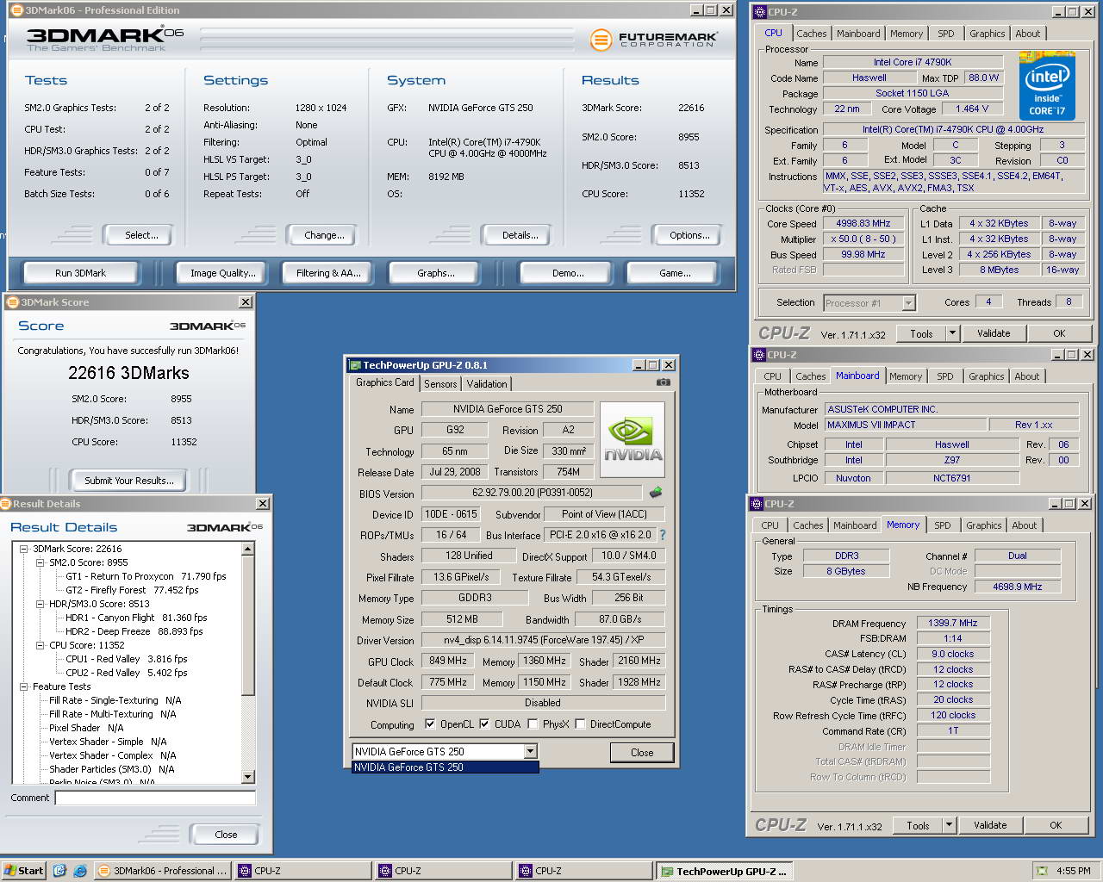The width and height of the screenshot is (1103, 882).
Task: Select GT1 - Return To Proxycon row
Action: [146, 576]
